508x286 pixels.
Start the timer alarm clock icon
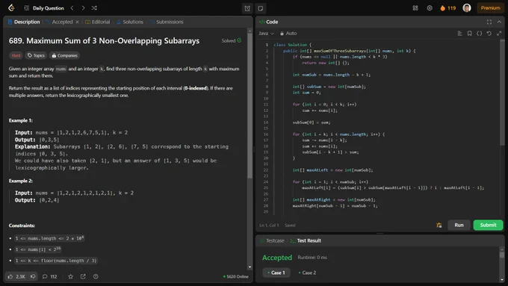coord(247,8)
